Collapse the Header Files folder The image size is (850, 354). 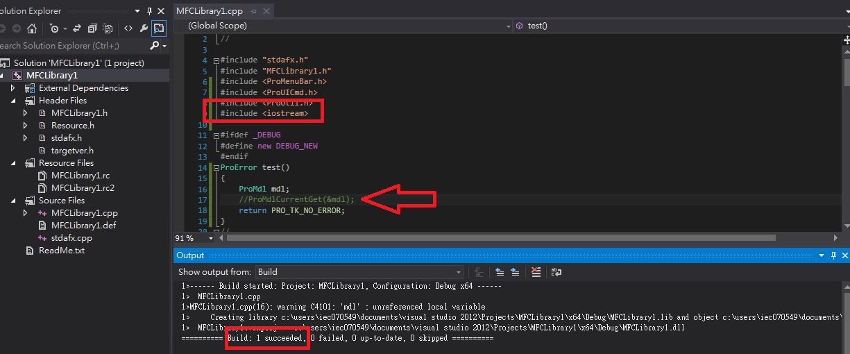12,101
